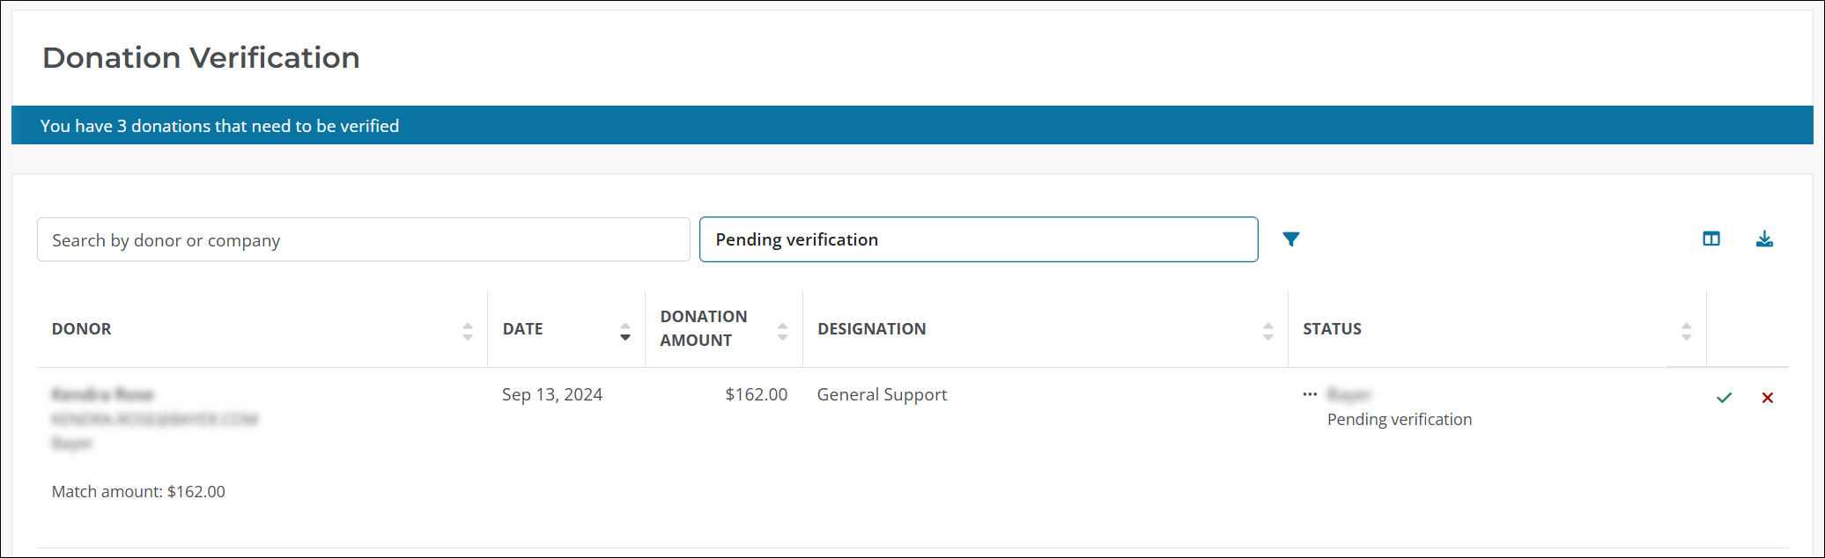Sort by Status column arrows

[1686, 331]
